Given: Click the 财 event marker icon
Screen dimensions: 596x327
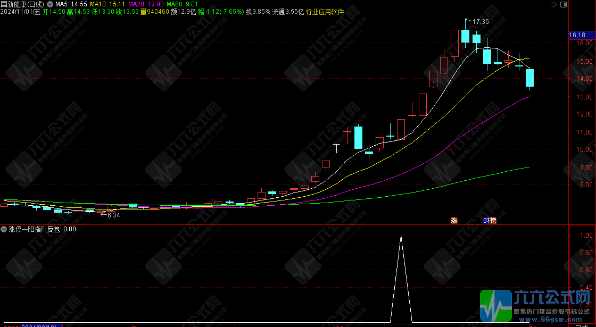Looking at the screenshot, I should 486,220.
